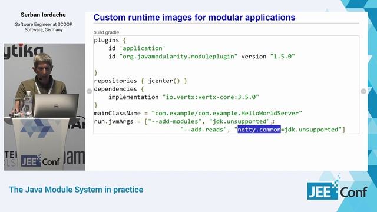Click the 'build.gradle' file label
The height and width of the screenshot is (212, 377).
click(x=106, y=32)
